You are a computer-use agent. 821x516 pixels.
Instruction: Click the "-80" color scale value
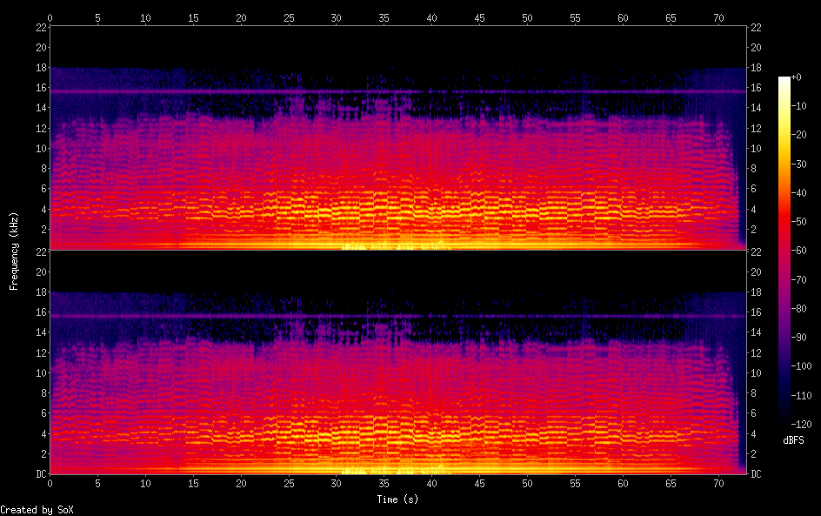798,309
